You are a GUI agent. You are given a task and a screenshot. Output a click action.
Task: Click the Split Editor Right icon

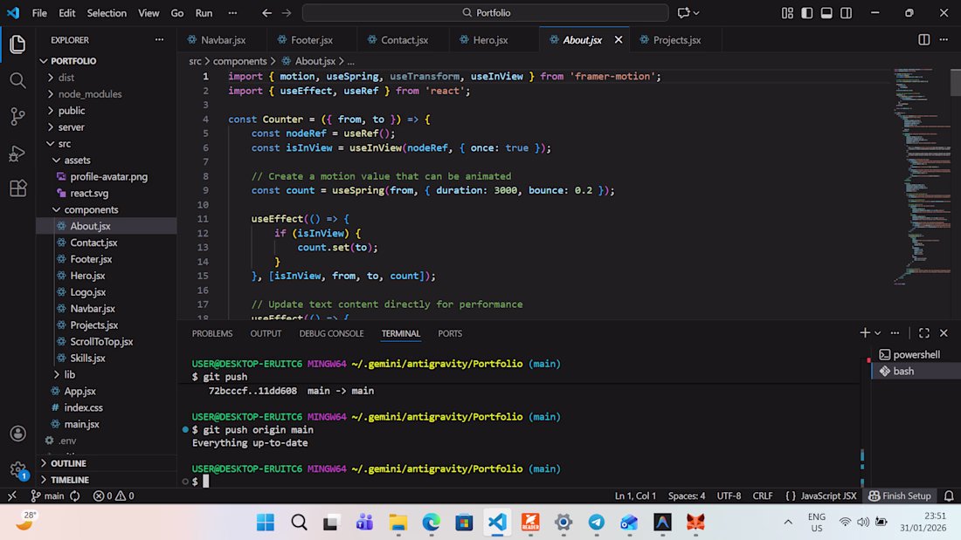(924, 40)
